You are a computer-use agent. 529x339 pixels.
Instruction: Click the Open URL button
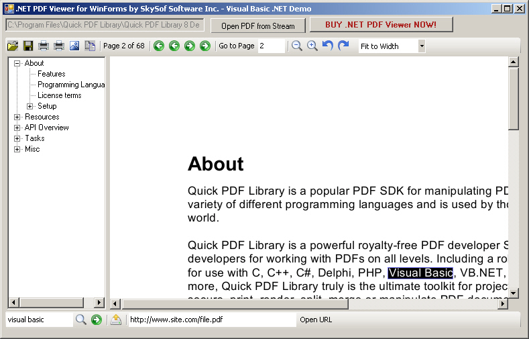[x=316, y=320]
